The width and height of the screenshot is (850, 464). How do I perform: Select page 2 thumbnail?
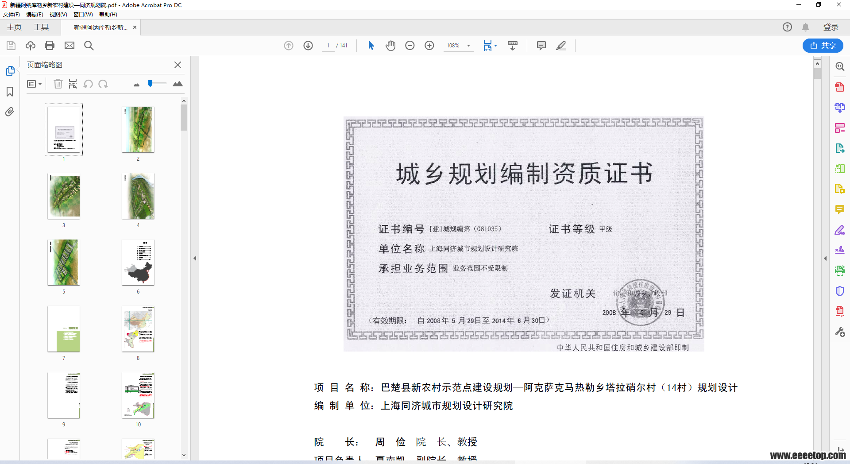(138, 130)
